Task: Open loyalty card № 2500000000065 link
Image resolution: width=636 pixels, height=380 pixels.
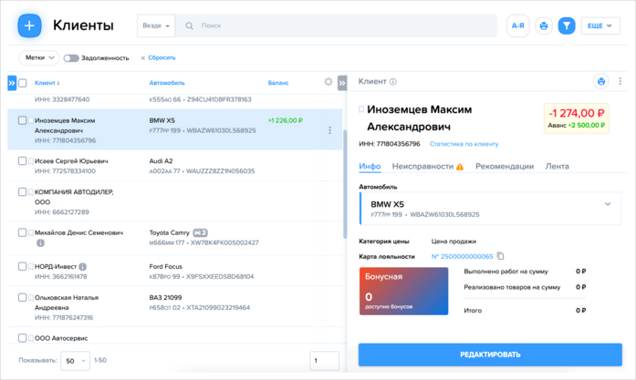Action: point(462,256)
